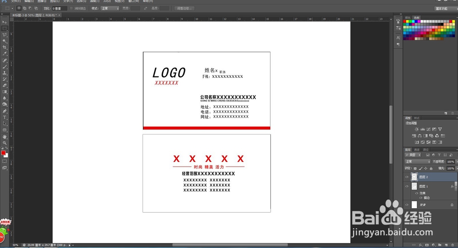This screenshot has width=458, height=248.
Task: Open the 不透明度 opacity dropdown
Action: point(457,162)
